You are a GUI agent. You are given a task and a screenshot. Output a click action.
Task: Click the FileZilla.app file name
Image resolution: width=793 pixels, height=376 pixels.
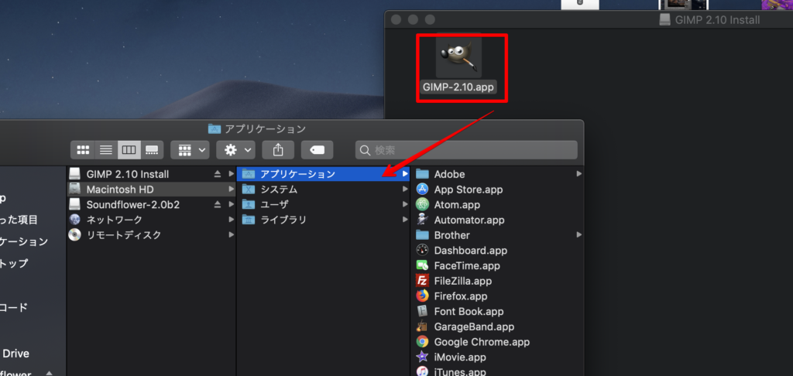click(463, 281)
